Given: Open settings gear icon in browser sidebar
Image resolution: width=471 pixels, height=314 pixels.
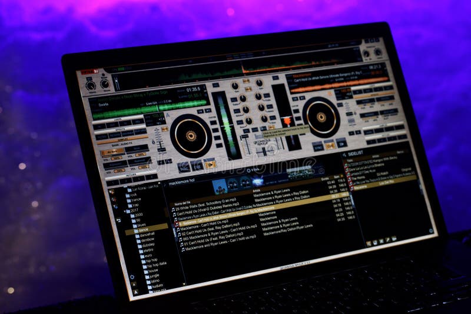Looking at the screenshot, I should click(132, 277).
